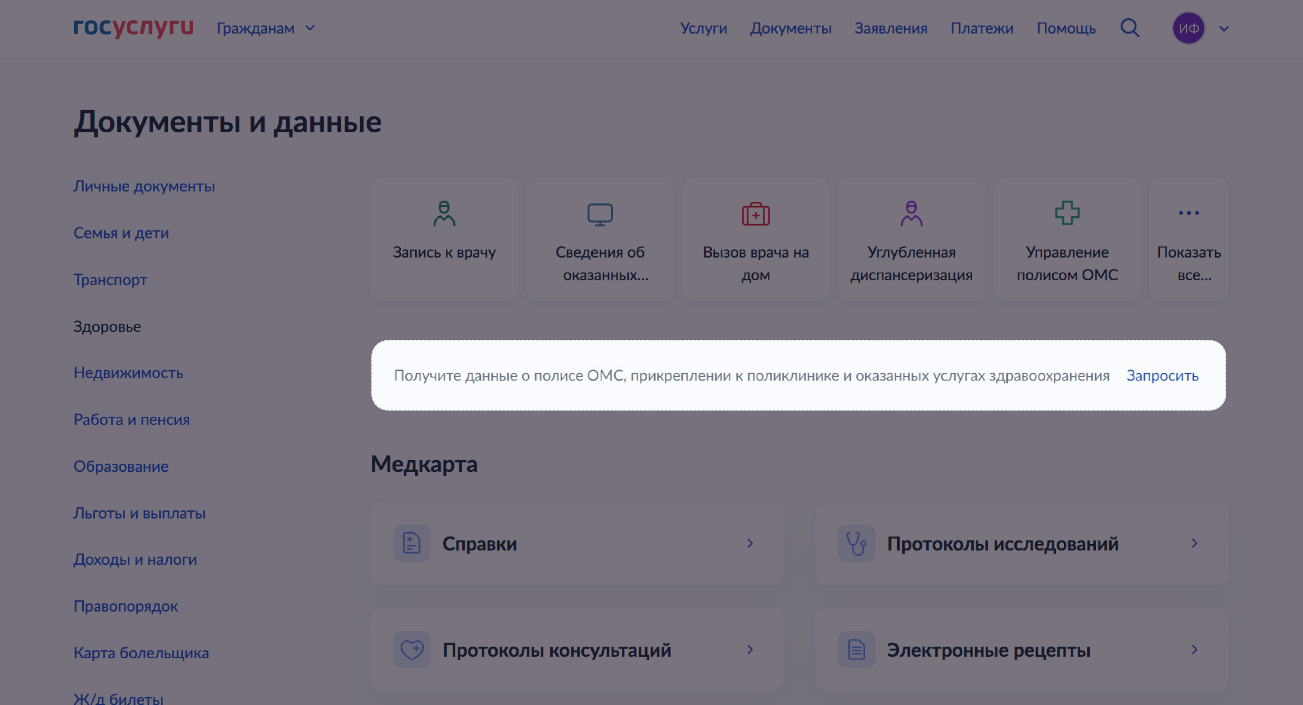Click the Запросить link
Screen dimensions: 1303x705
click(1162, 376)
